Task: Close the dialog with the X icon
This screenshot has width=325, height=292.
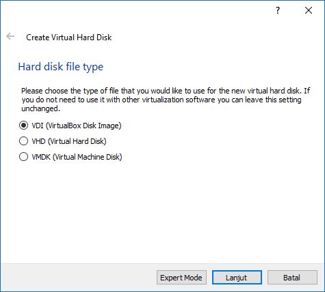Action: click(x=309, y=10)
